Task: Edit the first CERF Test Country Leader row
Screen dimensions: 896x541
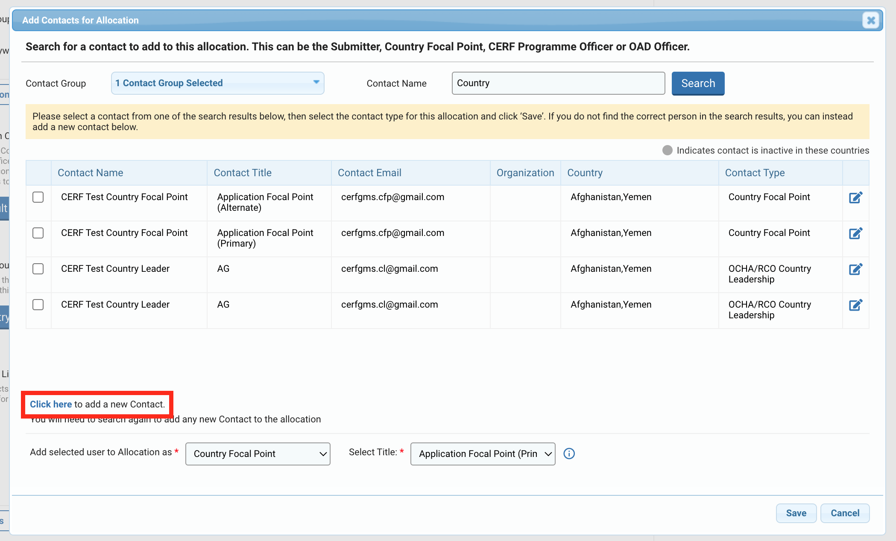Action: [x=855, y=269]
